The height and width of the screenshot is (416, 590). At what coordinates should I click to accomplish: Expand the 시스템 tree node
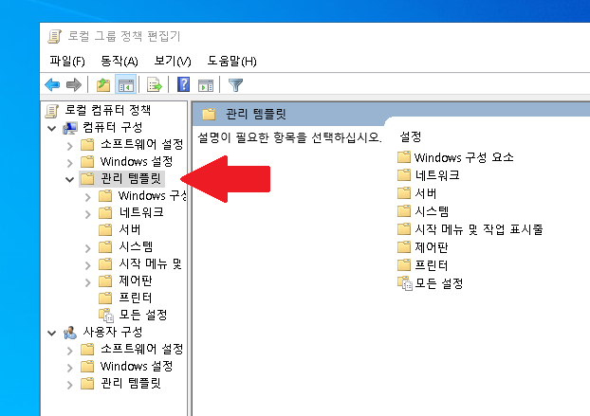[x=87, y=248]
